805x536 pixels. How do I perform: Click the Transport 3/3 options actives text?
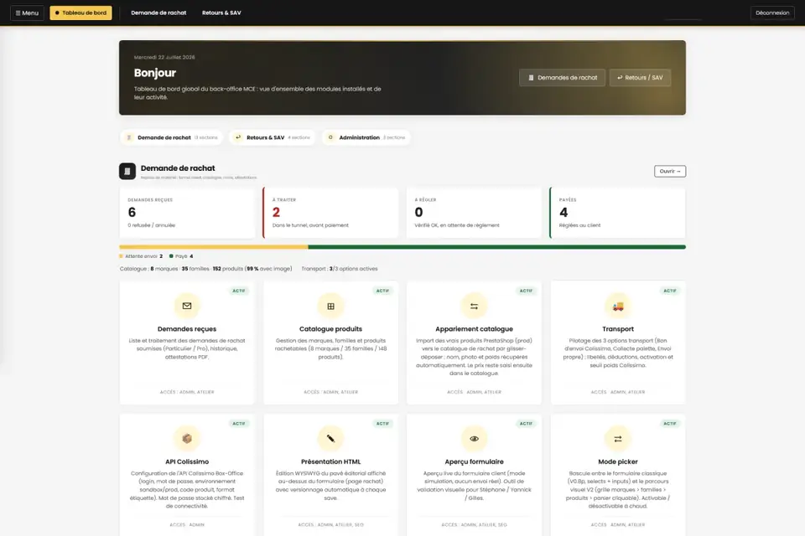pyautogui.click(x=340, y=269)
